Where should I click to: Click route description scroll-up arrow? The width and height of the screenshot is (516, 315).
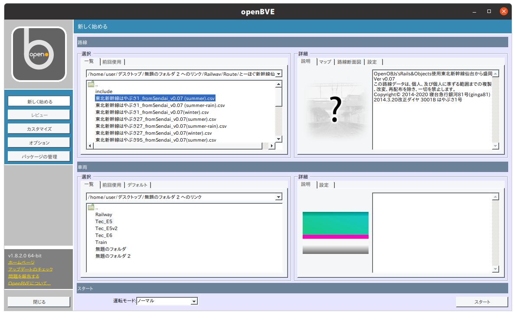(x=495, y=74)
